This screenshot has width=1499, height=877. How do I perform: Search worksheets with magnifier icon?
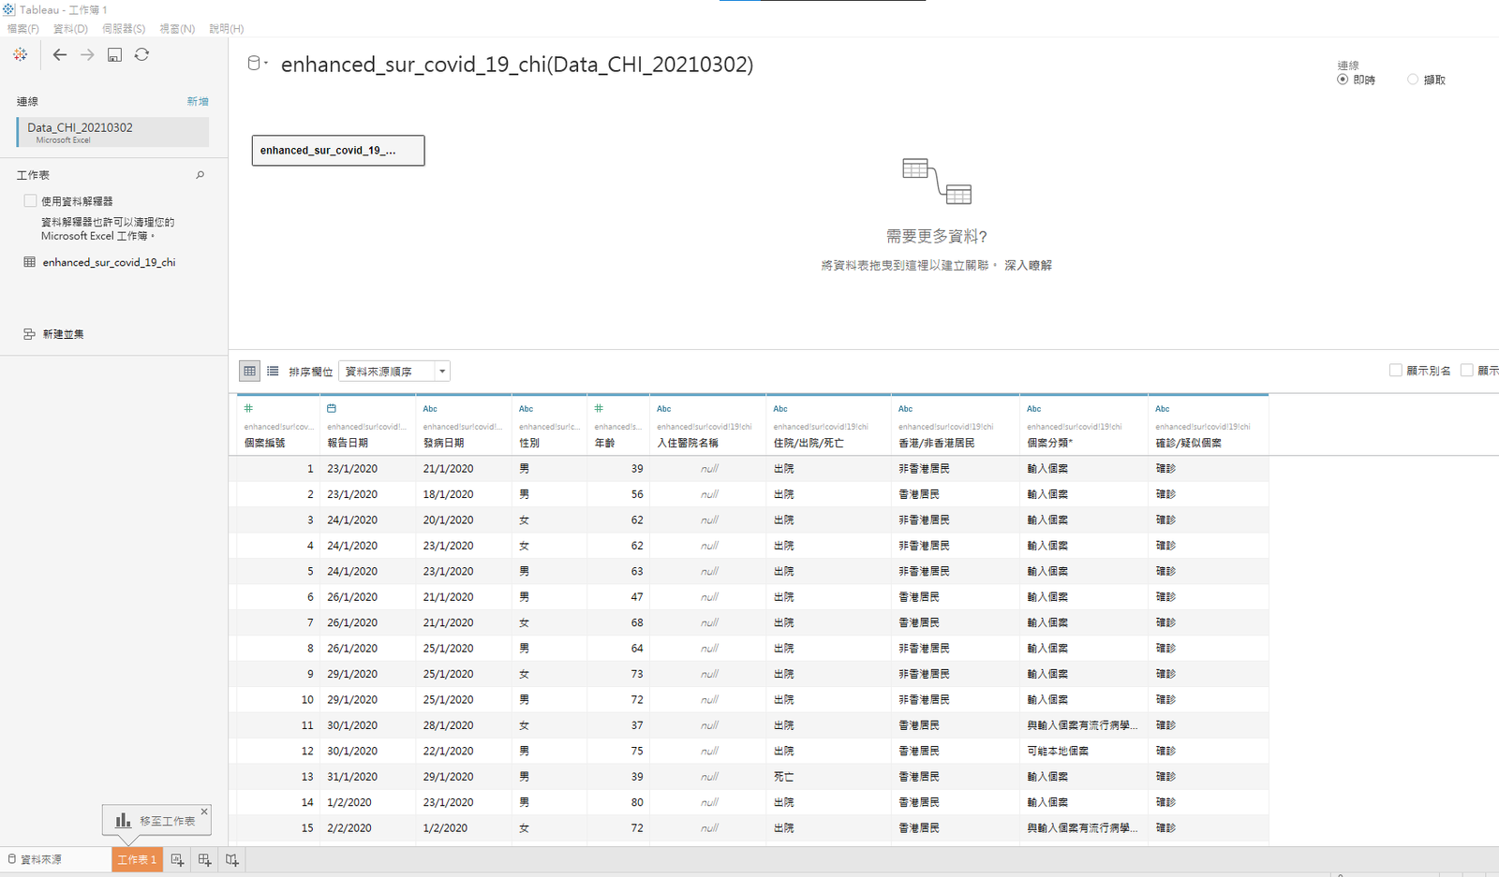[200, 175]
